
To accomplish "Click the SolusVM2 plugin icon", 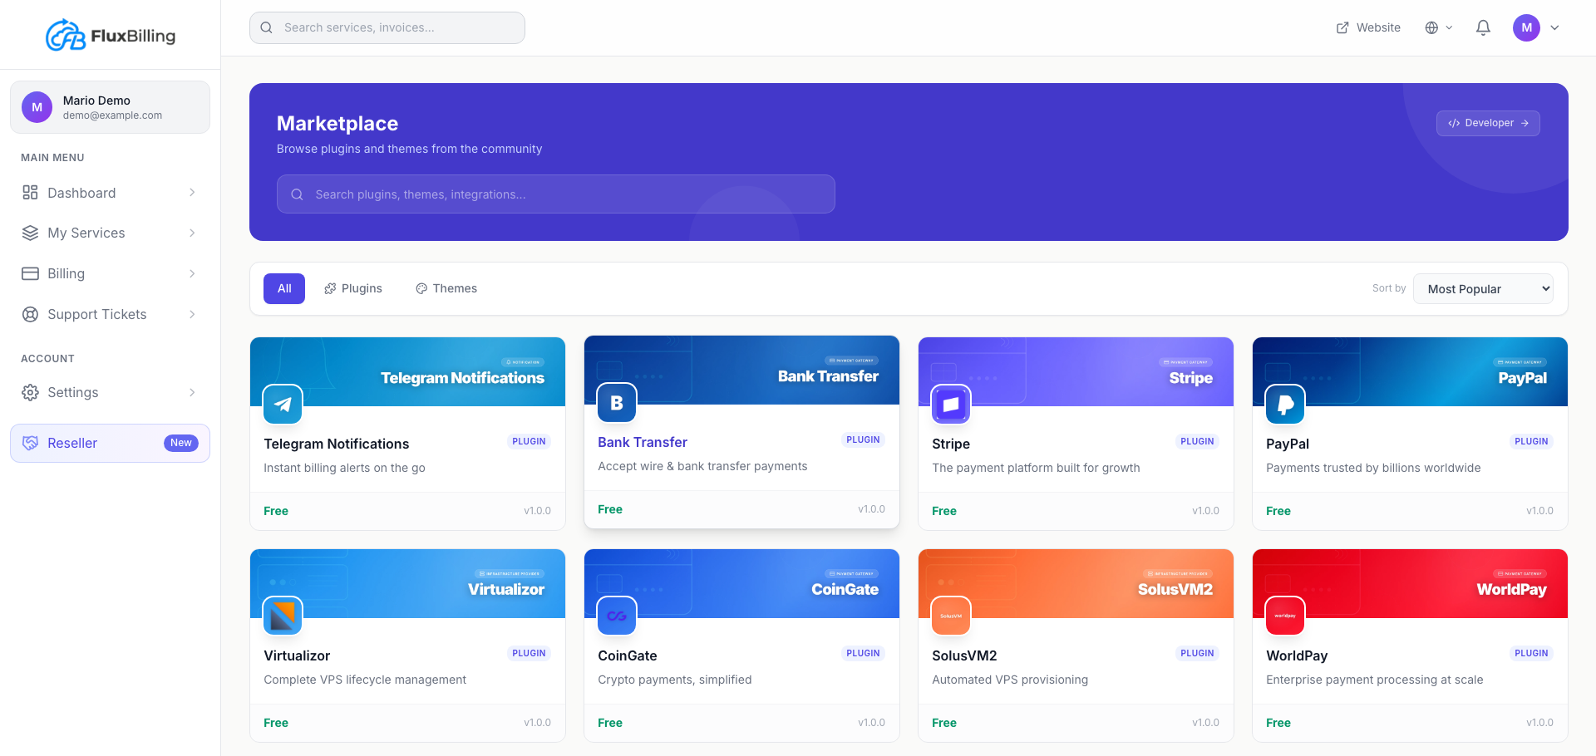I will [x=951, y=616].
